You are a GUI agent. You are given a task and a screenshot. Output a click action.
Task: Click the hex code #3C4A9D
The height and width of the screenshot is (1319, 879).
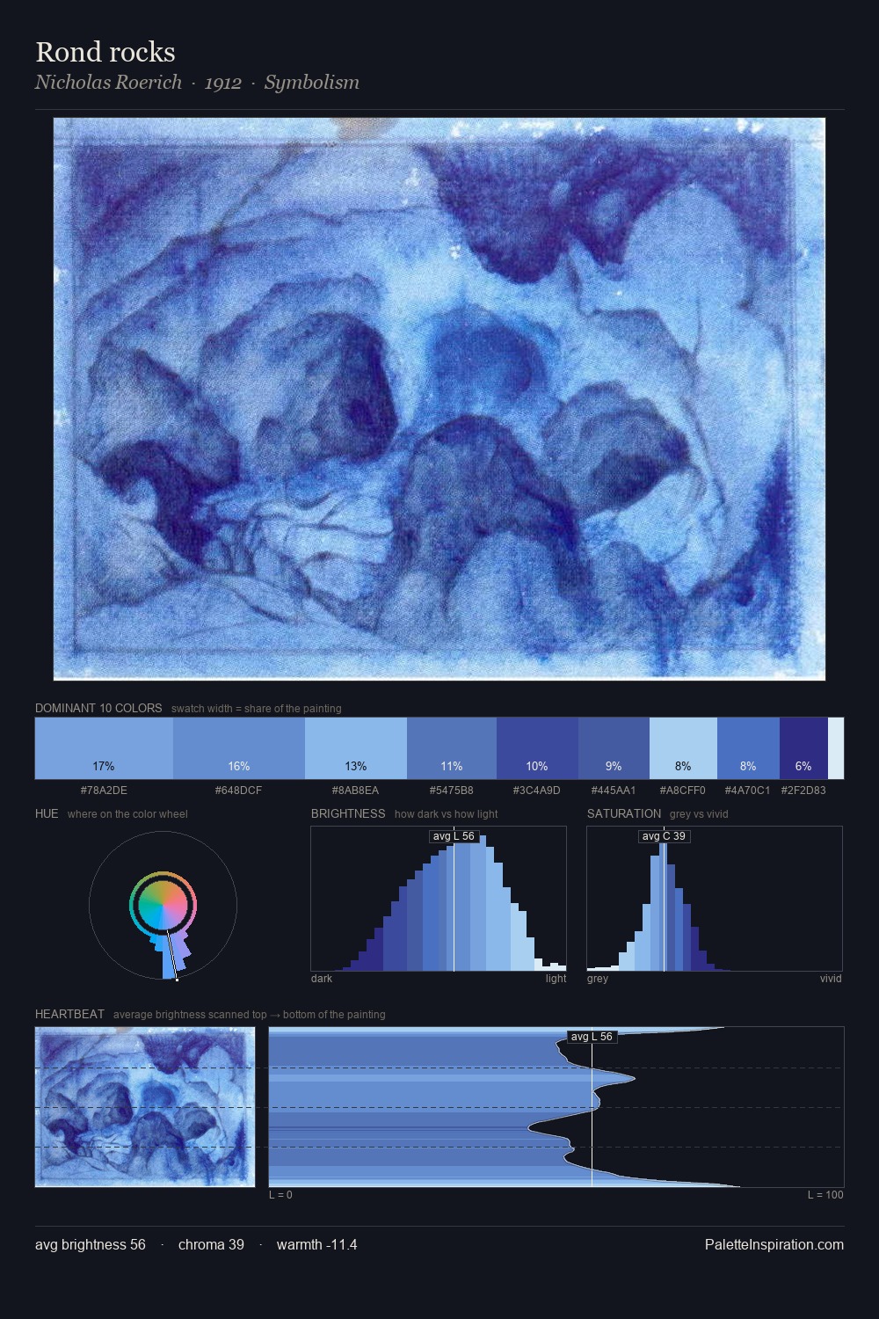point(537,791)
